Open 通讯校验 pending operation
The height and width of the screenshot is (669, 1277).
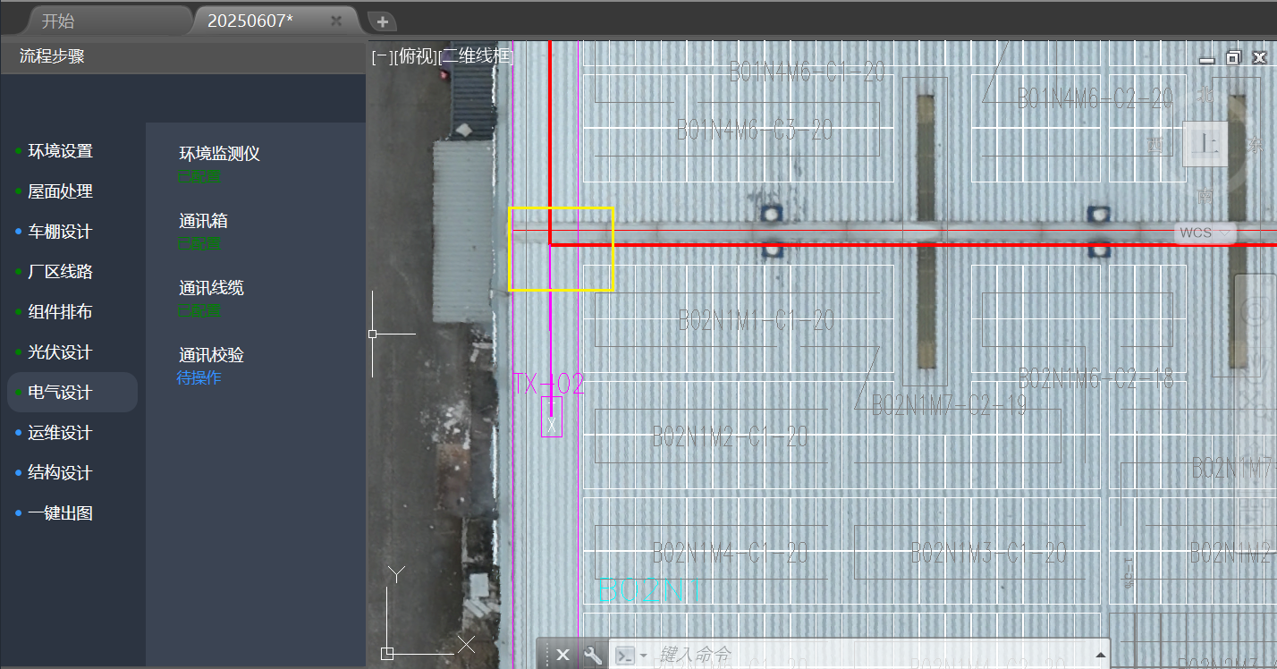pos(211,356)
